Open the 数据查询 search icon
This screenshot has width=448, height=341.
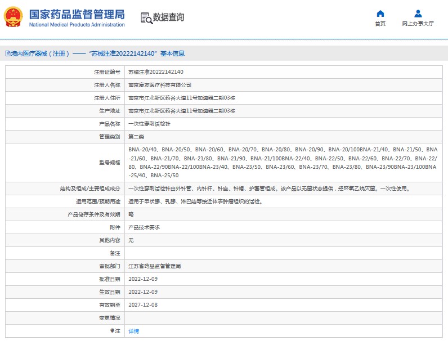(x=146, y=18)
